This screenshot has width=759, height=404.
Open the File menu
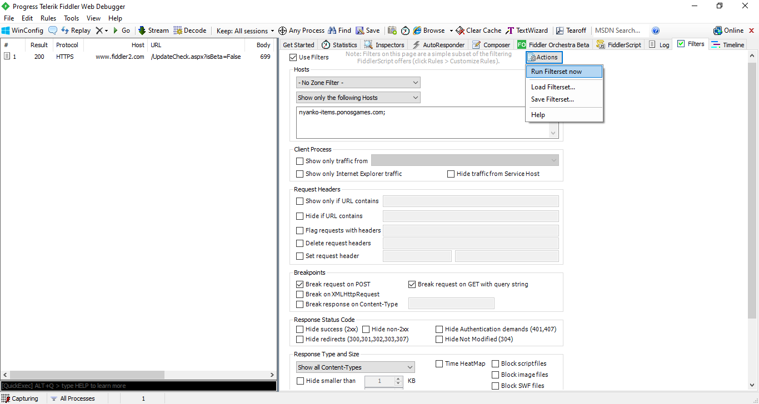pos(9,18)
